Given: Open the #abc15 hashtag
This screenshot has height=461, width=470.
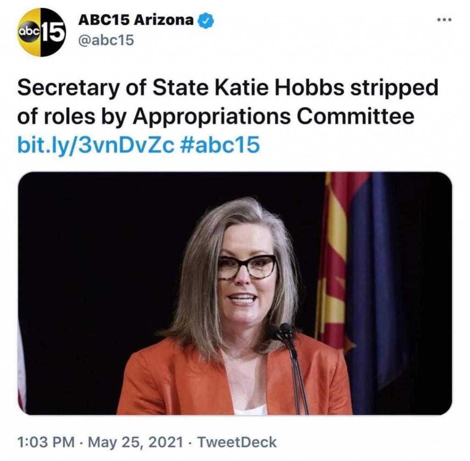Looking at the screenshot, I should pyautogui.click(x=220, y=145).
